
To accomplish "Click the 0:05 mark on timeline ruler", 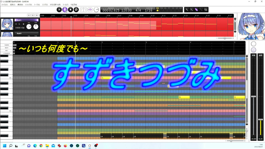I will (97, 15).
